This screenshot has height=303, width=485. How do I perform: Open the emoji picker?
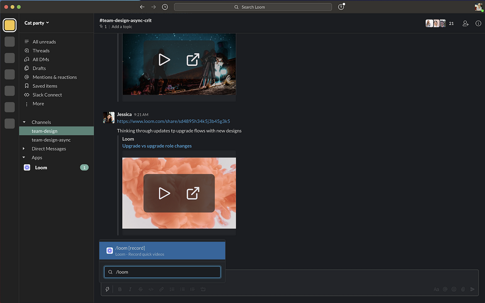point(454,289)
